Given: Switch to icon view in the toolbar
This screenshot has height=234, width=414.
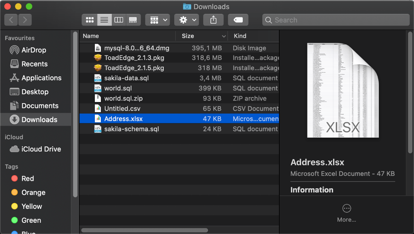Looking at the screenshot, I should coord(90,19).
